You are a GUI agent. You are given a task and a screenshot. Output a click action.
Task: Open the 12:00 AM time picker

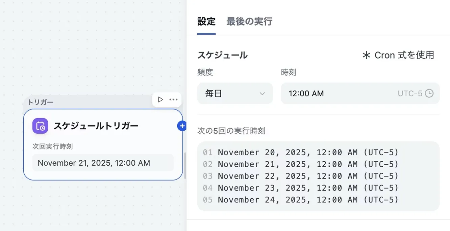click(306, 93)
